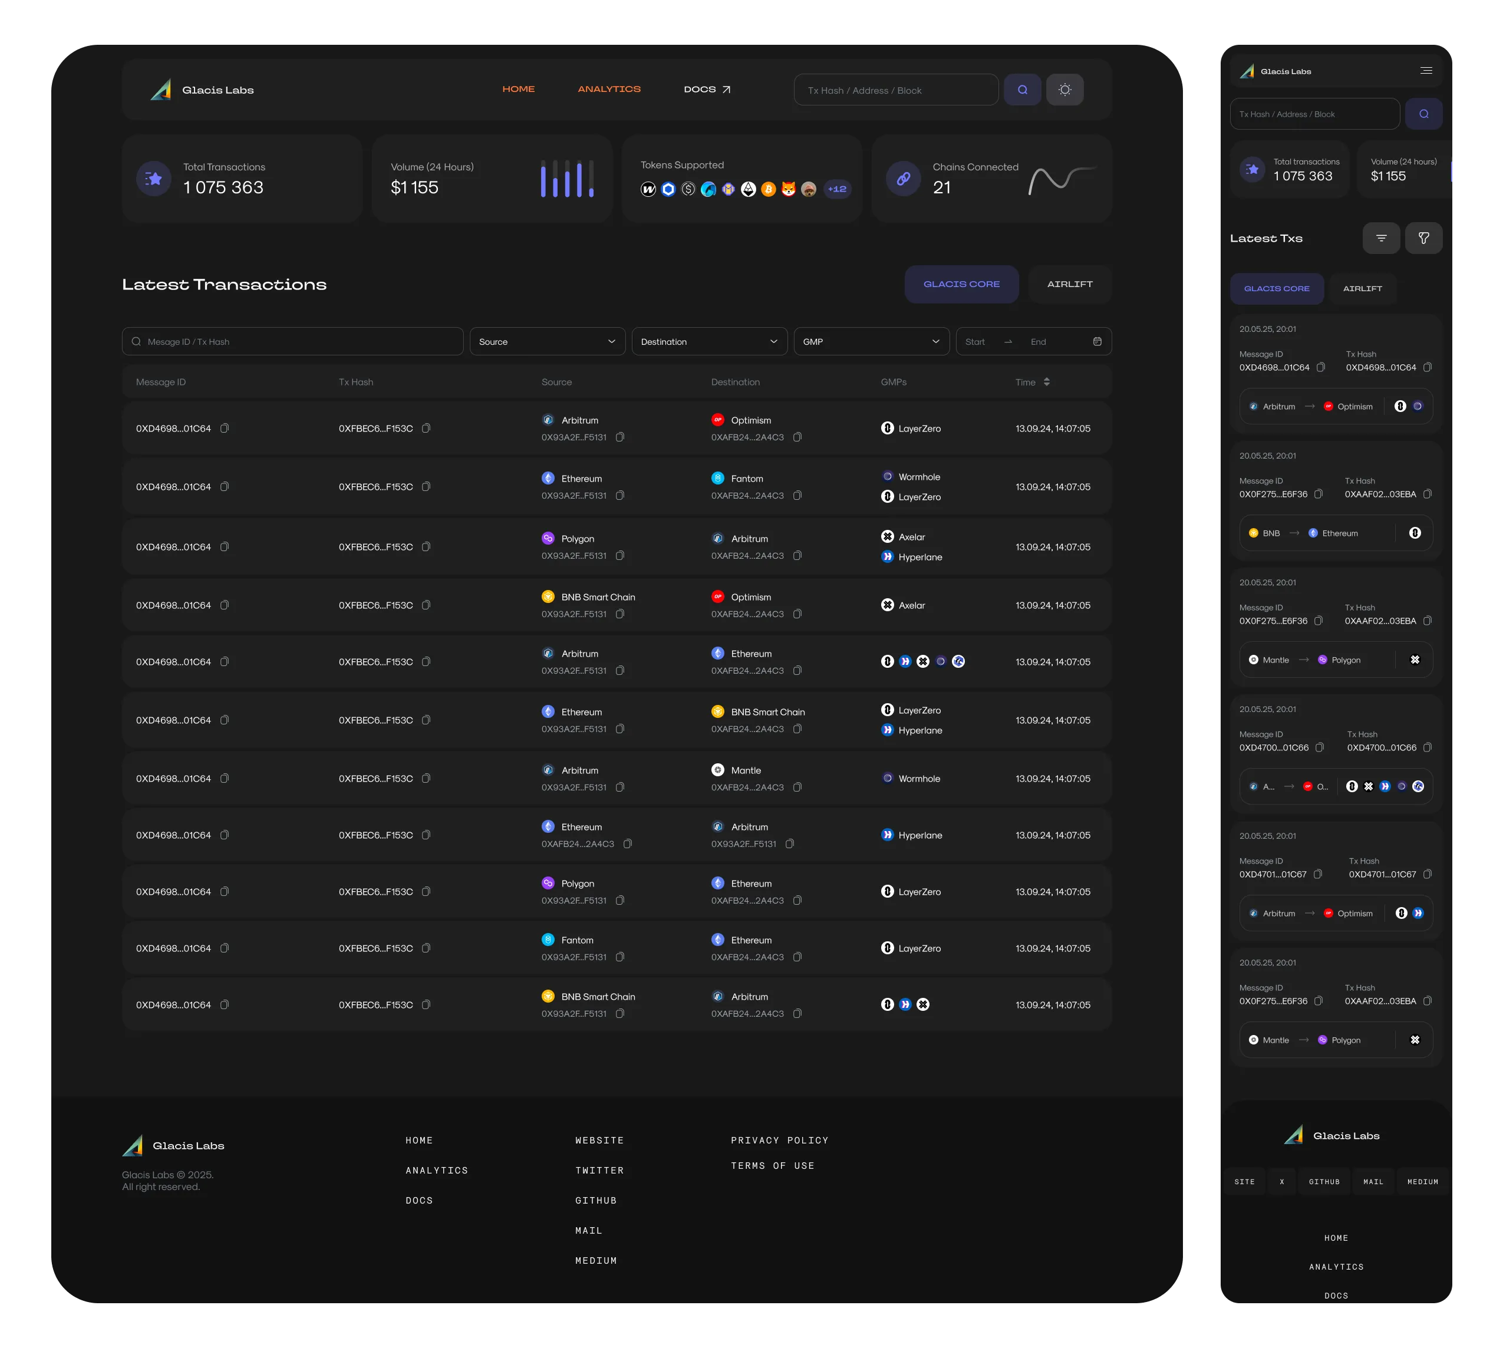Screen dimensions: 1503x1348
Task: Copy the first transaction's Message ID
Action: pyautogui.click(x=225, y=428)
